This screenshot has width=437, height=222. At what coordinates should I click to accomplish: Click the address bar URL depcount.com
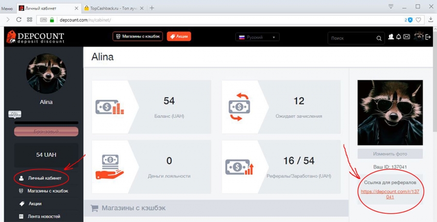85,20
